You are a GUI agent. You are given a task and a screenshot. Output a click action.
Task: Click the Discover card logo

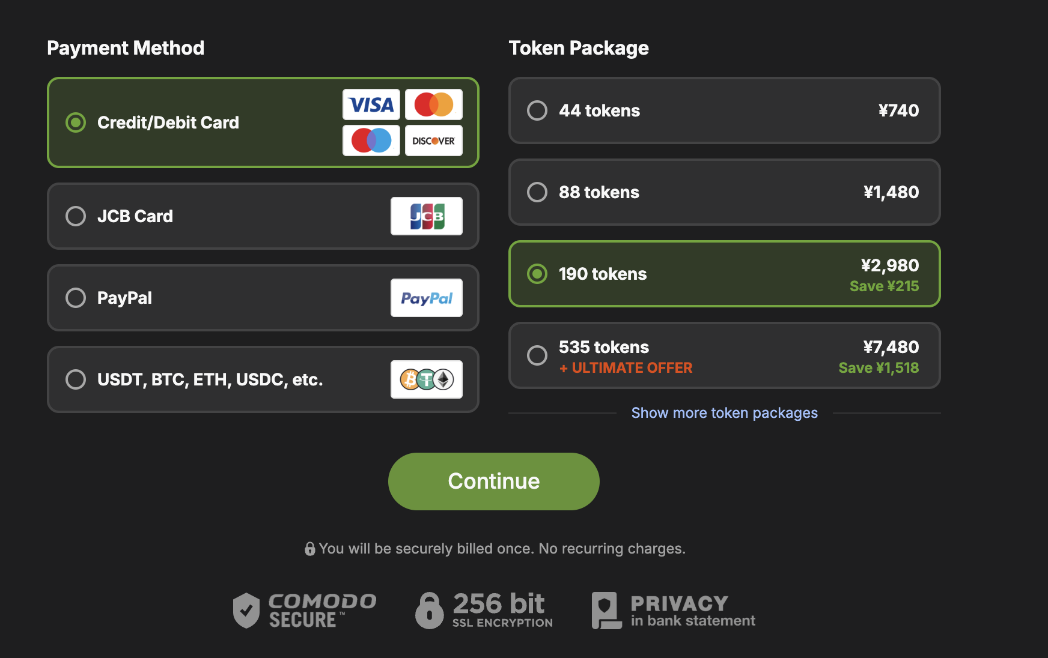pyautogui.click(x=433, y=140)
